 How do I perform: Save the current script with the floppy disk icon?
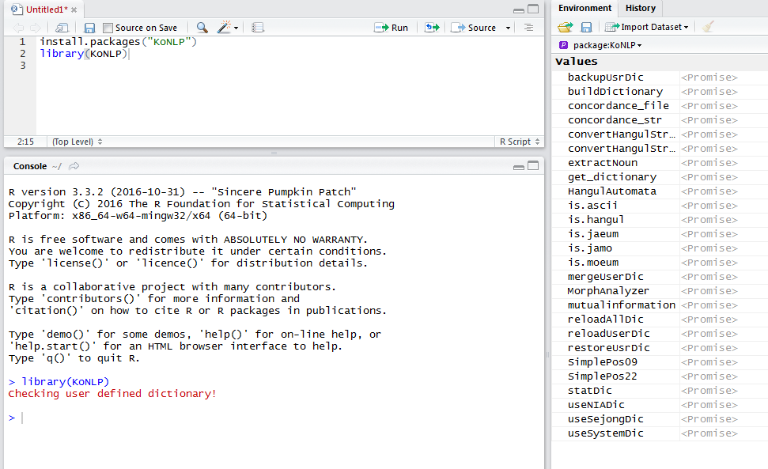[x=89, y=28]
